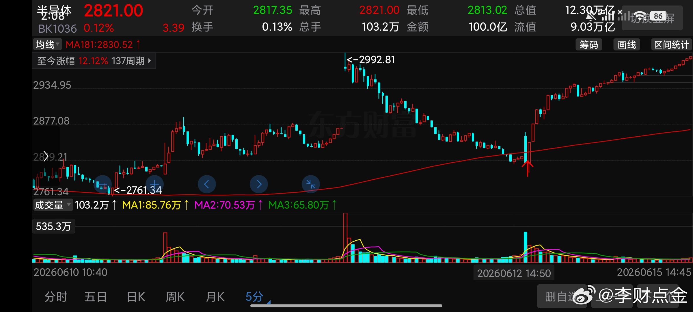Tap the MA1:85.76万 volume average label
693x312 pixels.
tap(155, 205)
